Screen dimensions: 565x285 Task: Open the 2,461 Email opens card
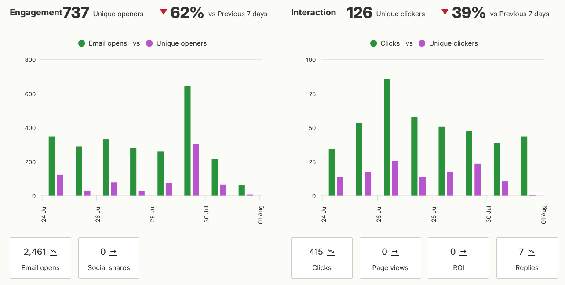pos(40,258)
